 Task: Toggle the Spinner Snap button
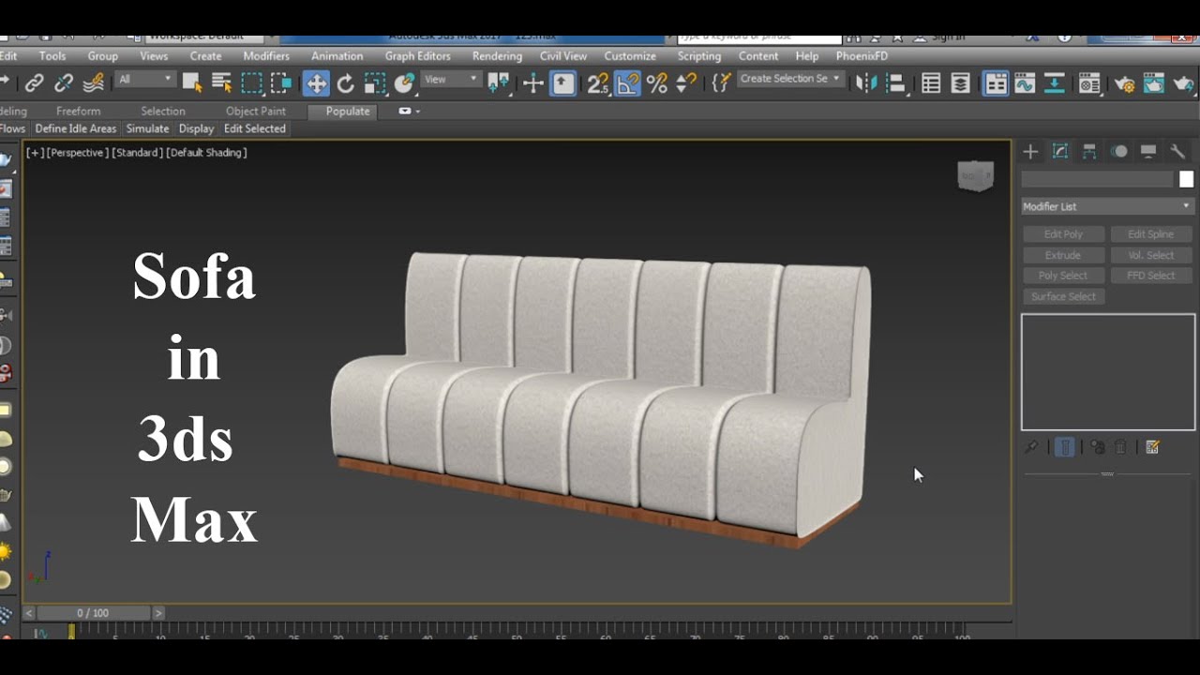click(x=686, y=83)
